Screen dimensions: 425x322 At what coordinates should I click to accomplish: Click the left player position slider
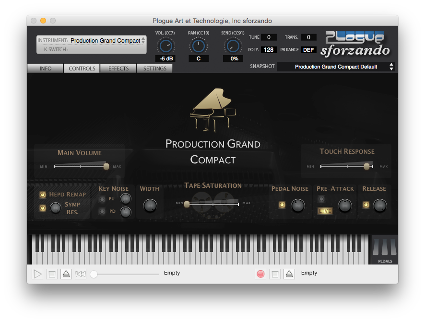[x=125, y=275]
